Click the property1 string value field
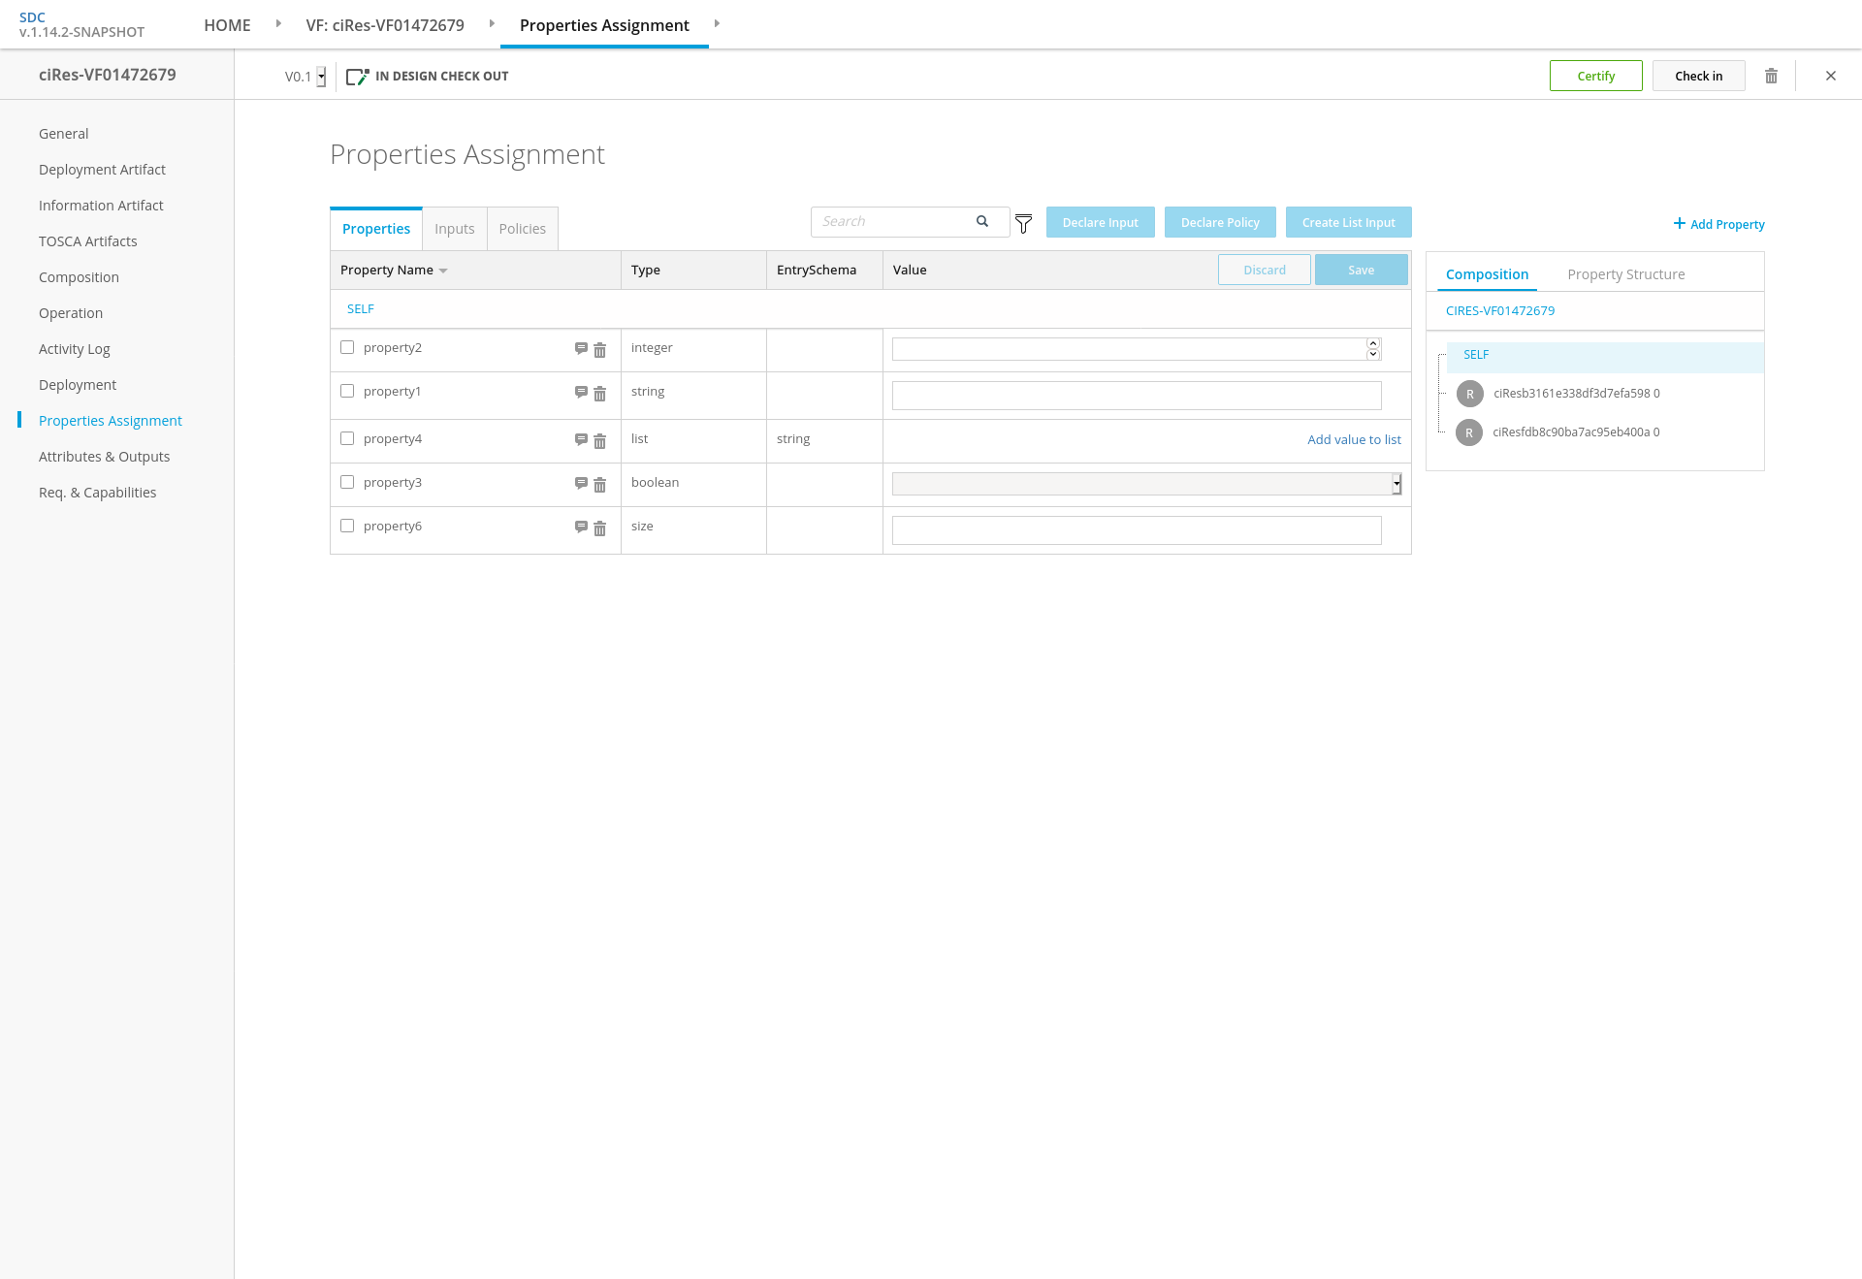The height and width of the screenshot is (1279, 1862). [x=1137, y=396]
